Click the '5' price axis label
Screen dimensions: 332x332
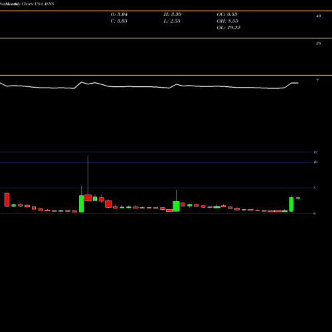coord(314,188)
